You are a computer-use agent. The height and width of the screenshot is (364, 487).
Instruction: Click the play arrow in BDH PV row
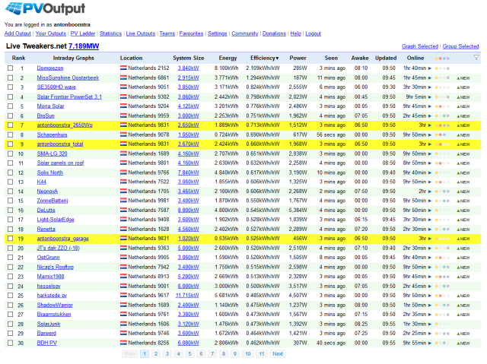point(430,343)
